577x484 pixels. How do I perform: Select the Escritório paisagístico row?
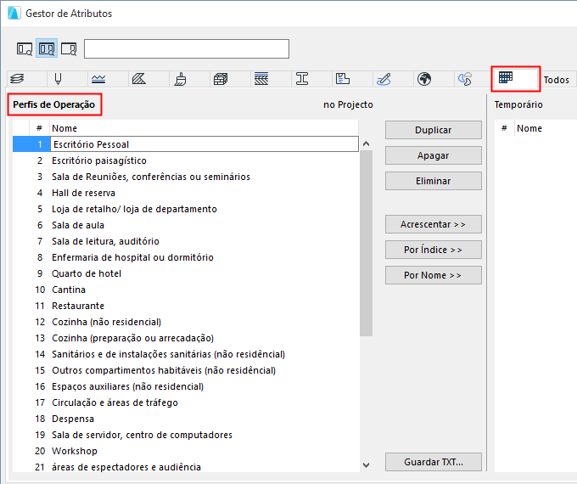tap(186, 160)
